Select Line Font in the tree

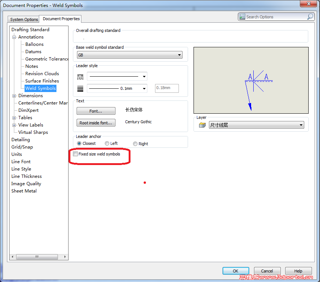coord(21,162)
